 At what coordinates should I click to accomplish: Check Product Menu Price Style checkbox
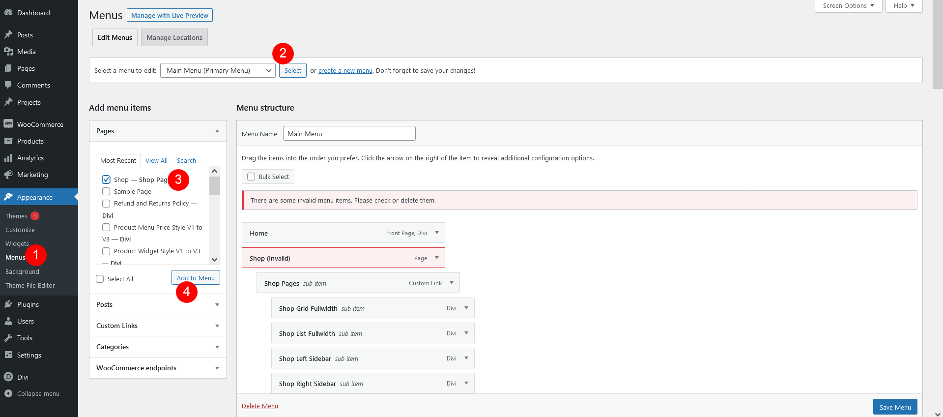click(x=106, y=227)
